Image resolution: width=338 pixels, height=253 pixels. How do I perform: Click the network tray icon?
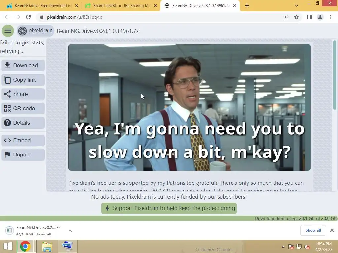click(x=299, y=247)
